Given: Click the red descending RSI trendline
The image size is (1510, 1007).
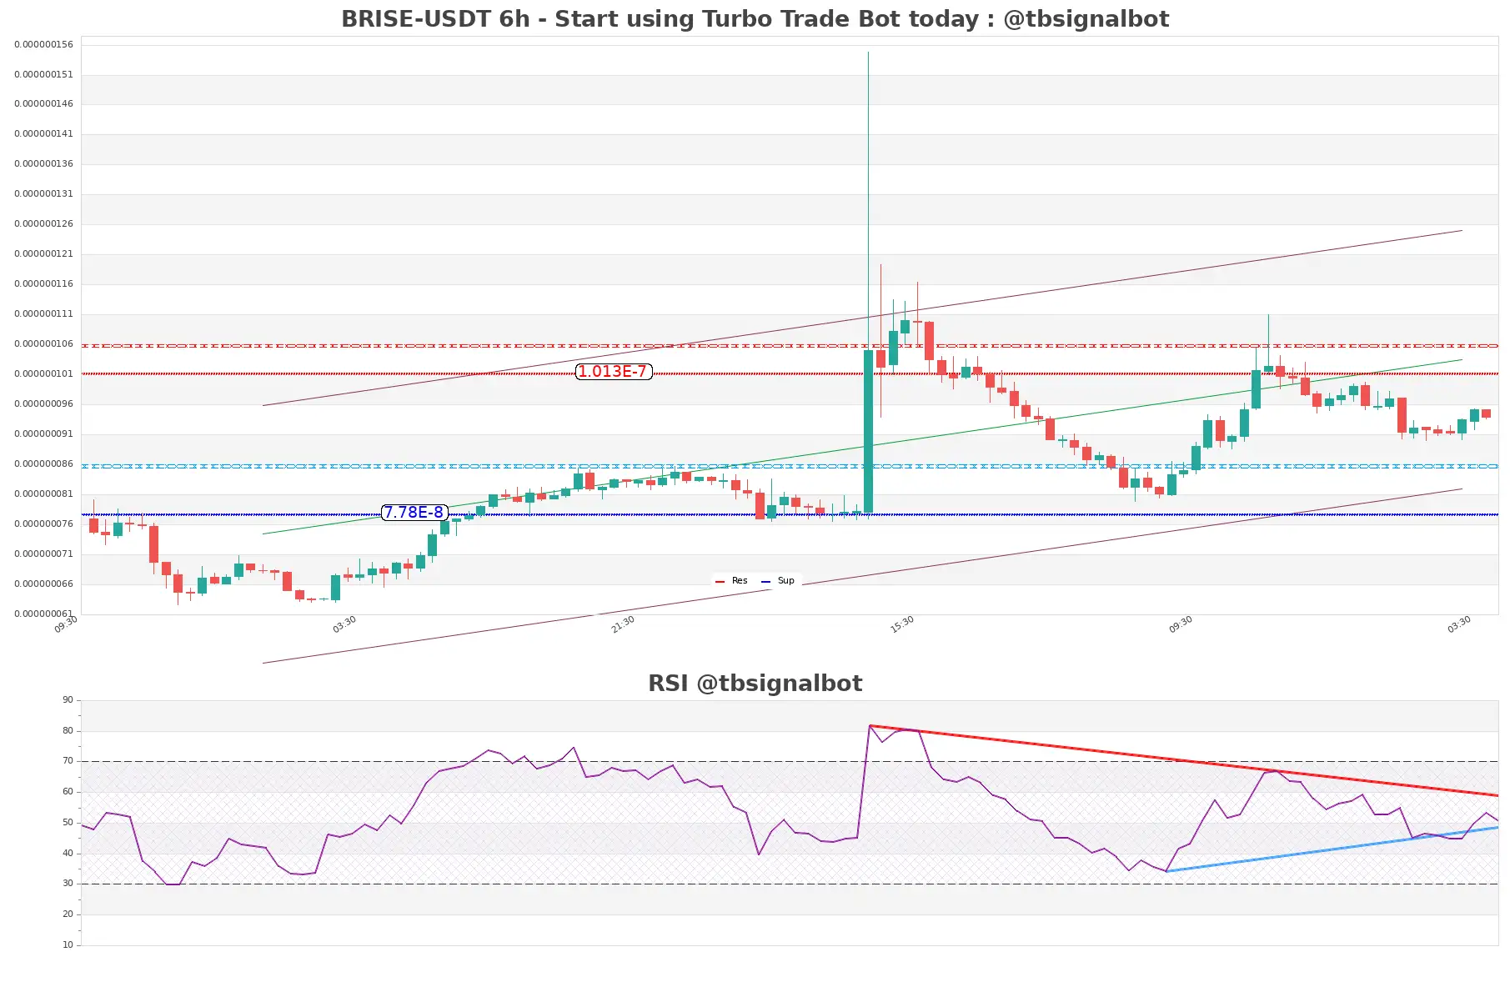Looking at the screenshot, I should (x=1184, y=760).
